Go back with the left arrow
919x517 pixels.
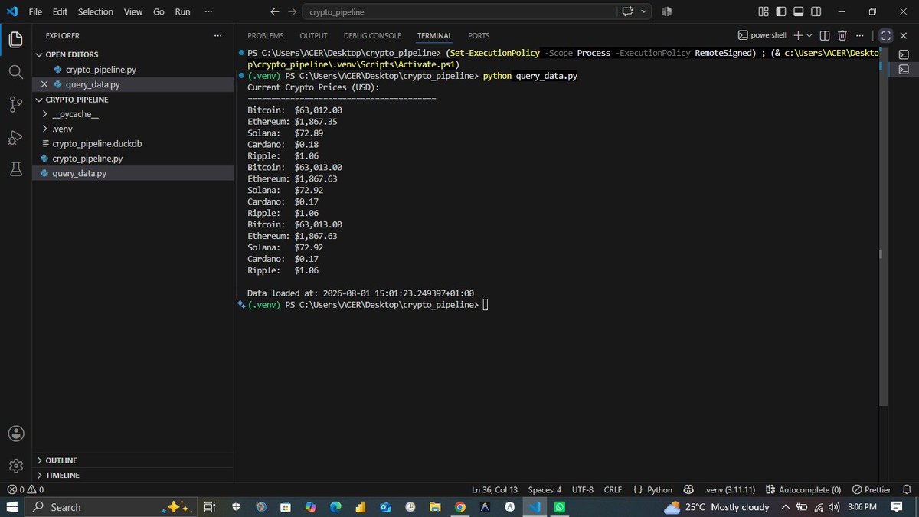coord(275,11)
